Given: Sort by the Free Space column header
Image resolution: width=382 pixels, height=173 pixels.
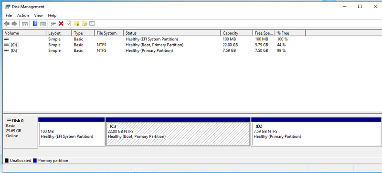Looking at the screenshot, I should pos(264,33).
